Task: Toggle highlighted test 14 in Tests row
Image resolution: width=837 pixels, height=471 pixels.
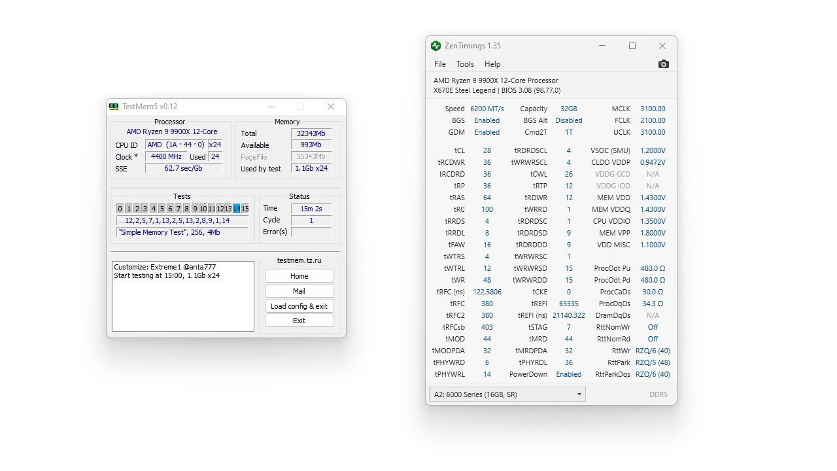Action: coord(236,208)
